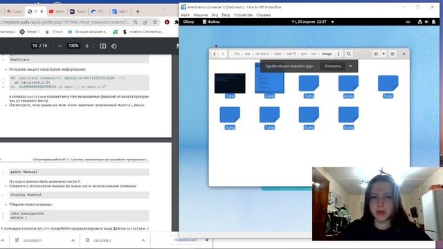
Task: Select the 7.png file icon
Action: click(269, 115)
